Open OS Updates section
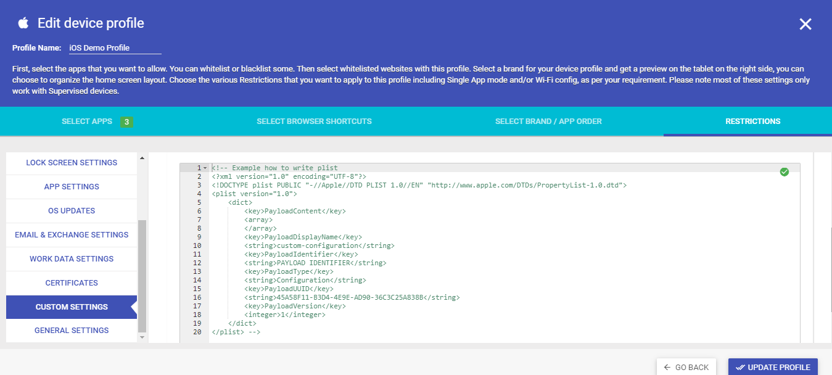832x375 pixels. (x=72, y=211)
